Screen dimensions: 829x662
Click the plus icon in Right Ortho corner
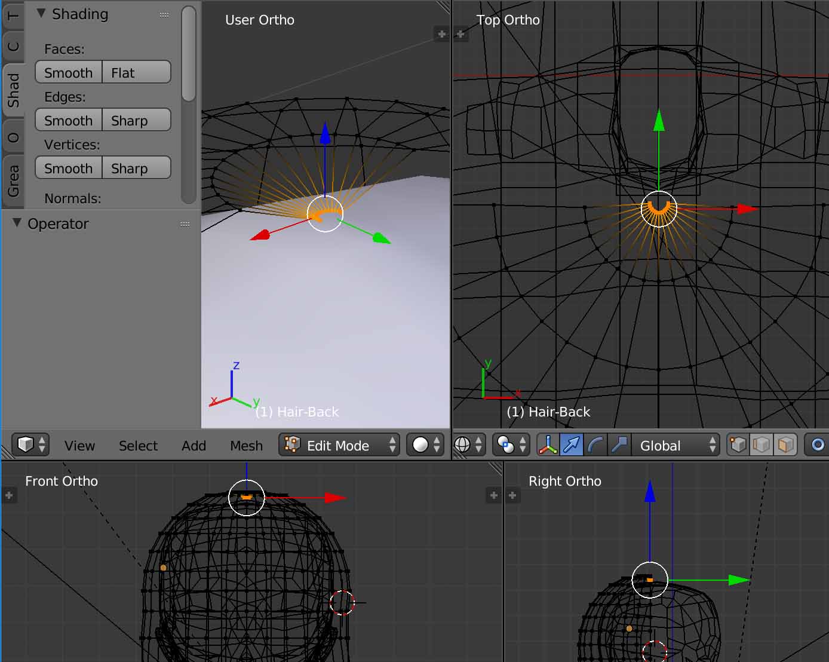coord(512,495)
